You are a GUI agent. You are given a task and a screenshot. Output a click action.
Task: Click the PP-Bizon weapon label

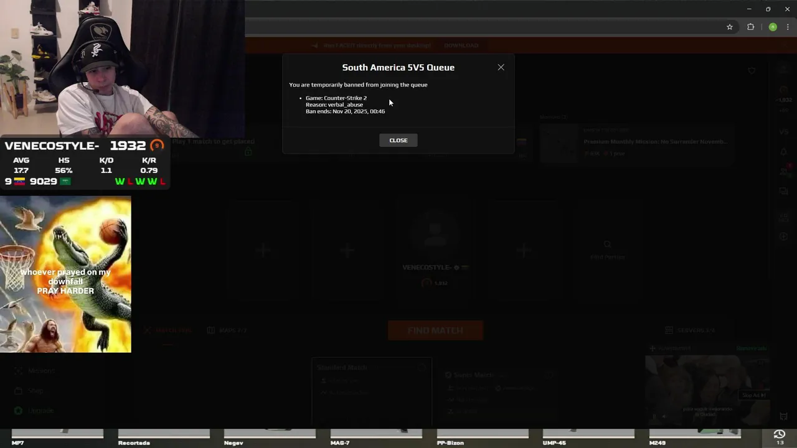coord(450,443)
